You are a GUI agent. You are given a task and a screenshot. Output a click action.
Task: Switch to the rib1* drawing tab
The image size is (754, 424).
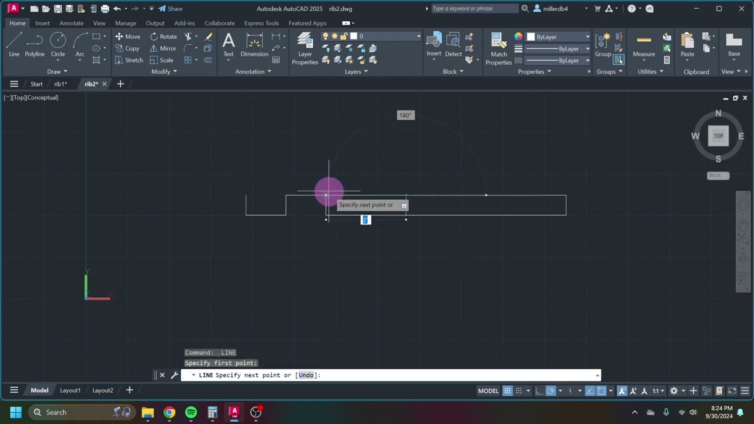[61, 84]
